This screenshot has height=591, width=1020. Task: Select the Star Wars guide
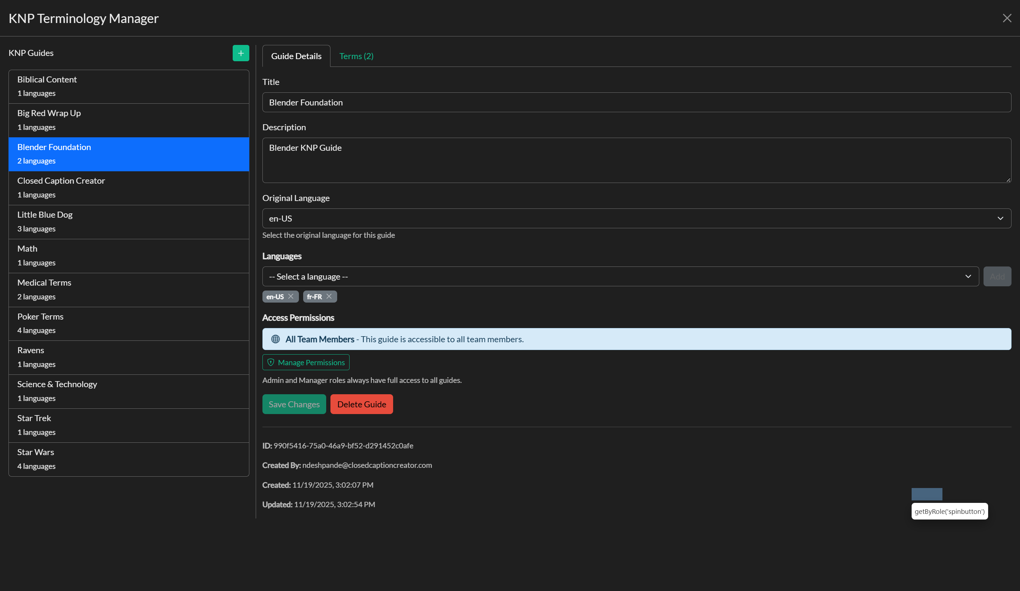click(x=129, y=460)
